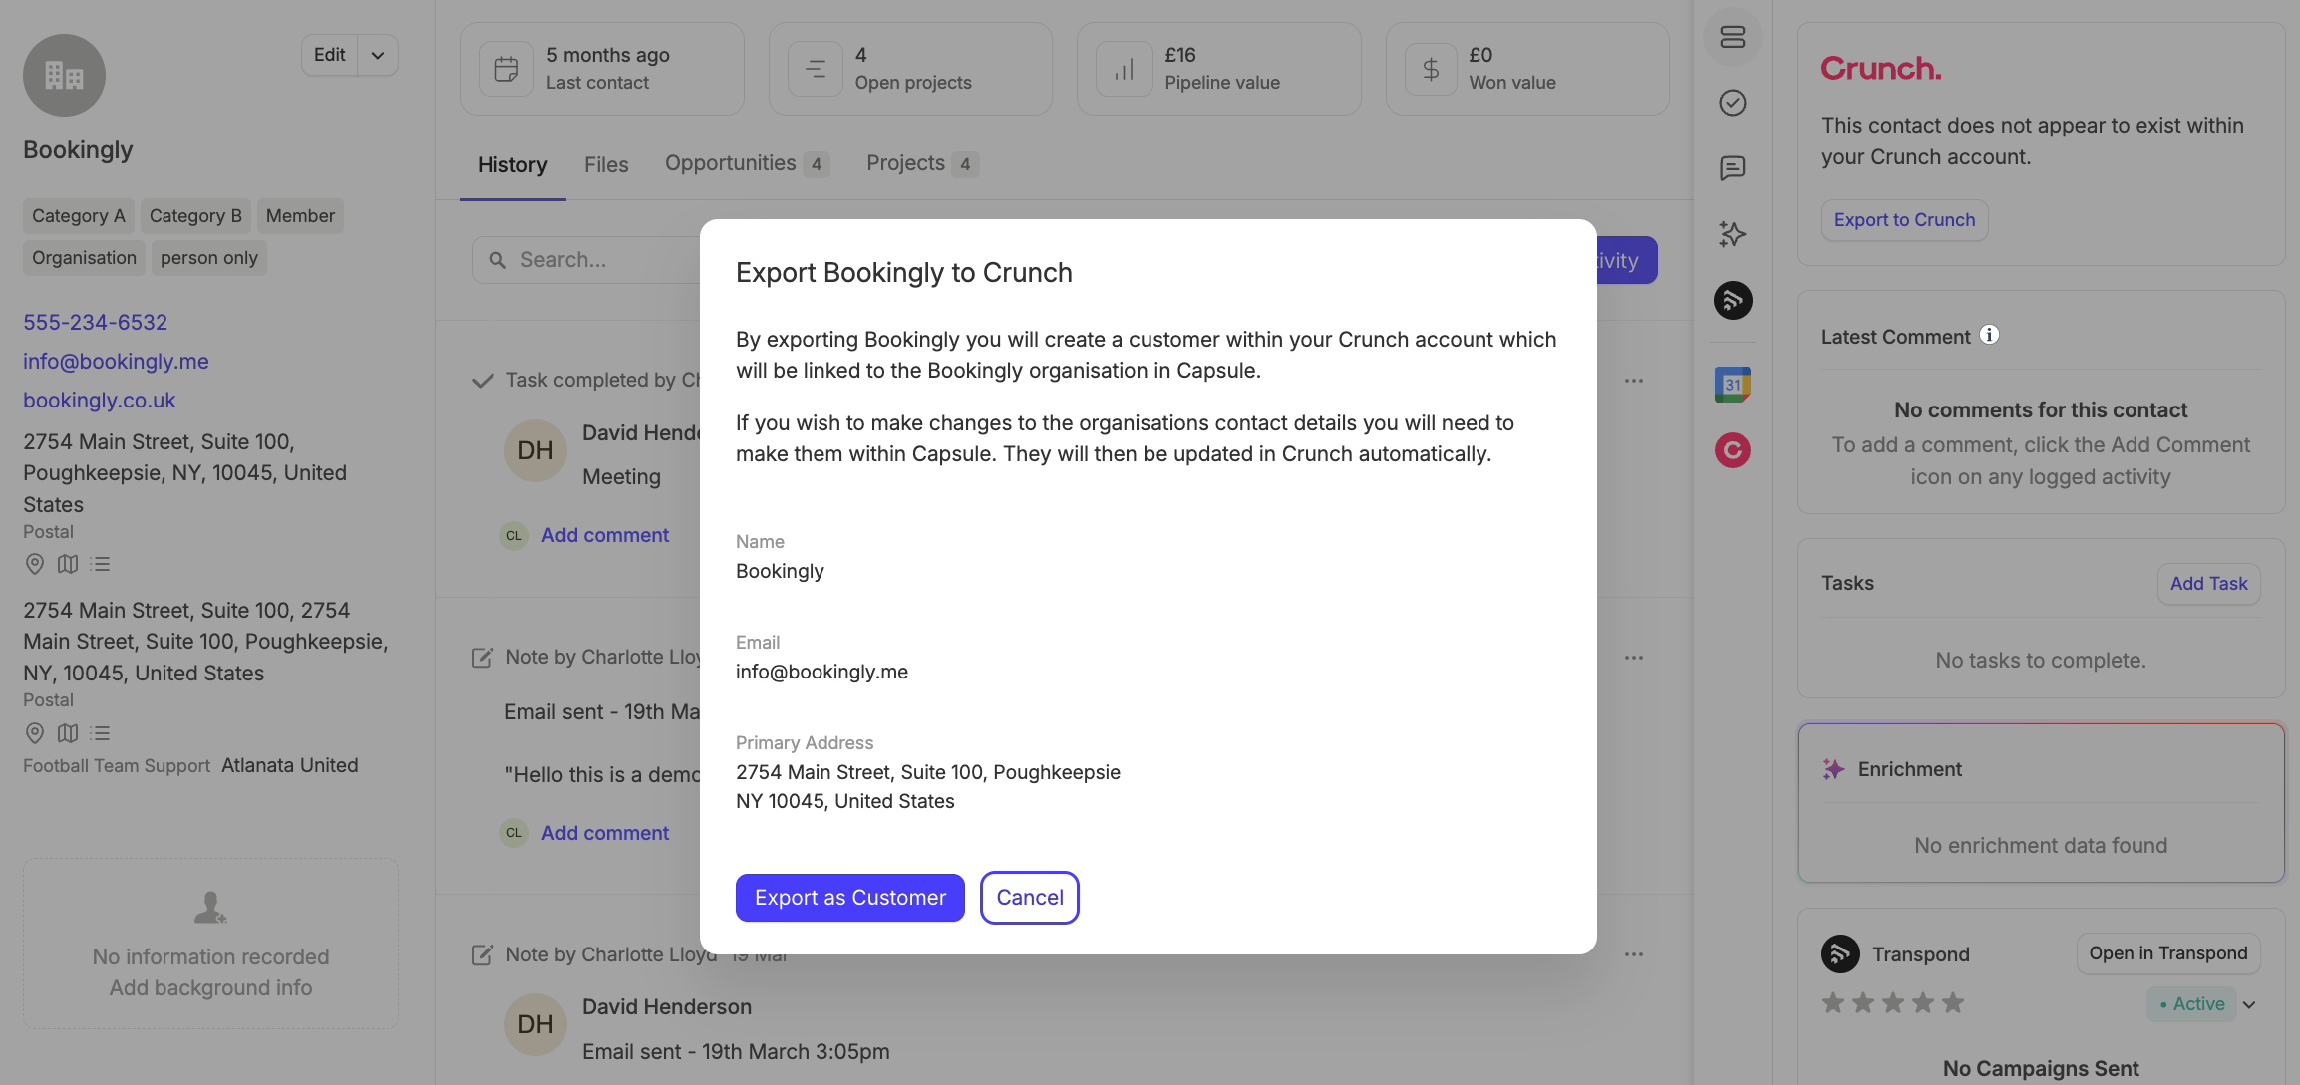Viewport: 2300px width, 1085px height.
Task: Click the Won value dollar icon
Action: click(x=1431, y=69)
